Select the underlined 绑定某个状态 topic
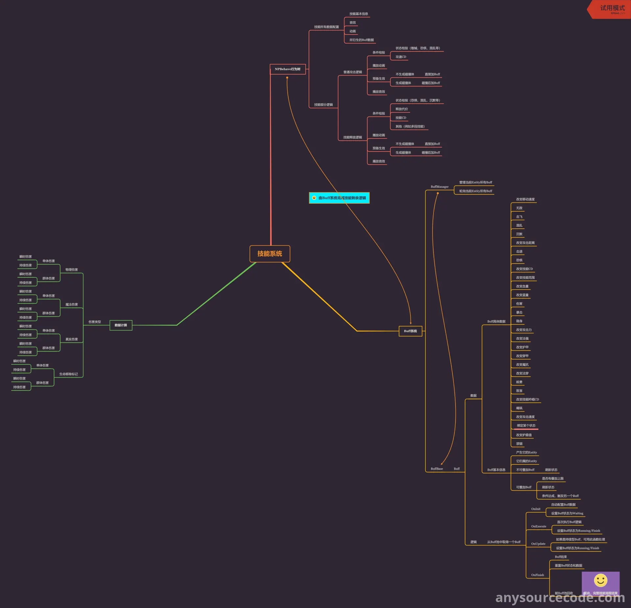Screen dimensions: 631x608 (x=526, y=426)
